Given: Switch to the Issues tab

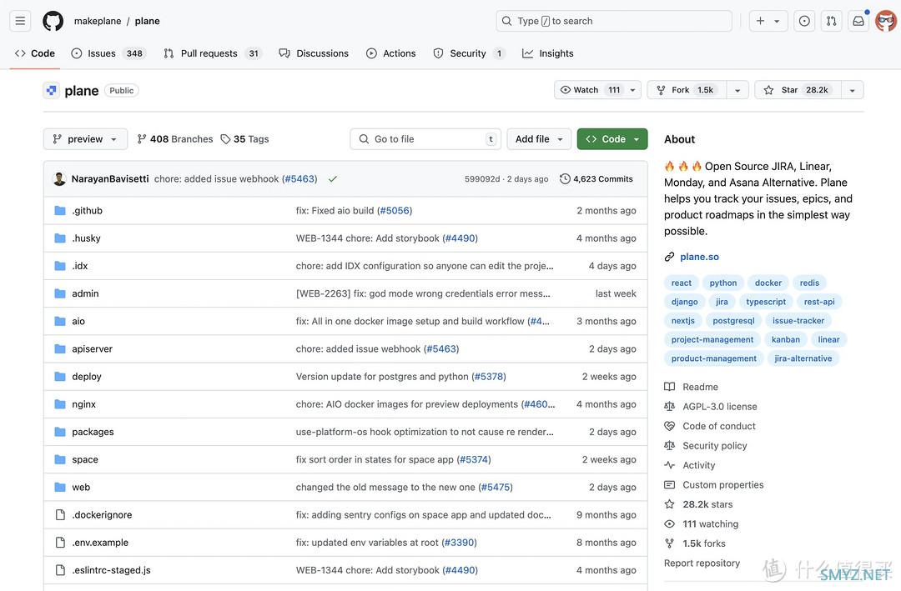Looking at the screenshot, I should pyautogui.click(x=108, y=53).
